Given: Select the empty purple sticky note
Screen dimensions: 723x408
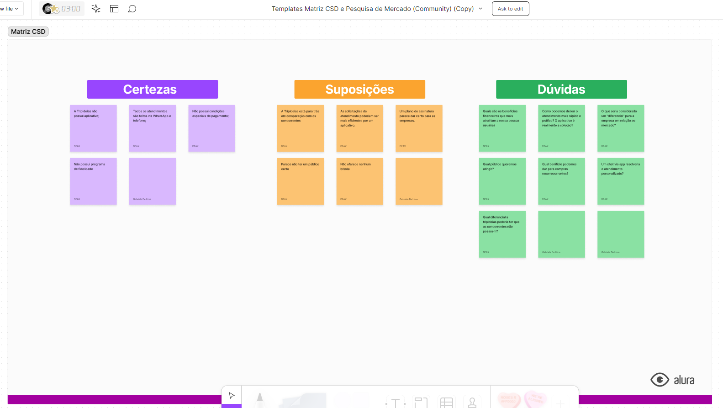Looking at the screenshot, I should (153, 181).
